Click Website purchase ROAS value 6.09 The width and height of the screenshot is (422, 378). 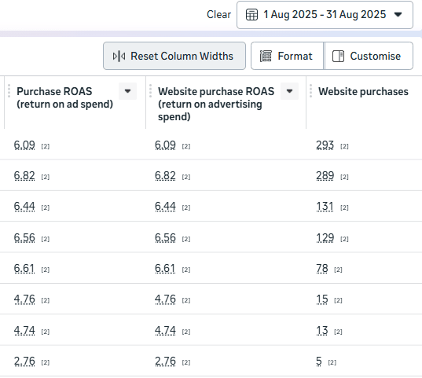[x=165, y=145]
